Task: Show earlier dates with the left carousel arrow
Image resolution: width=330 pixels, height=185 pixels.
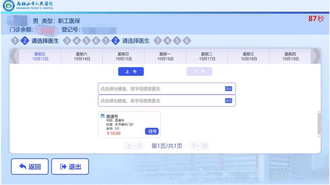Action: pos(14,56)
